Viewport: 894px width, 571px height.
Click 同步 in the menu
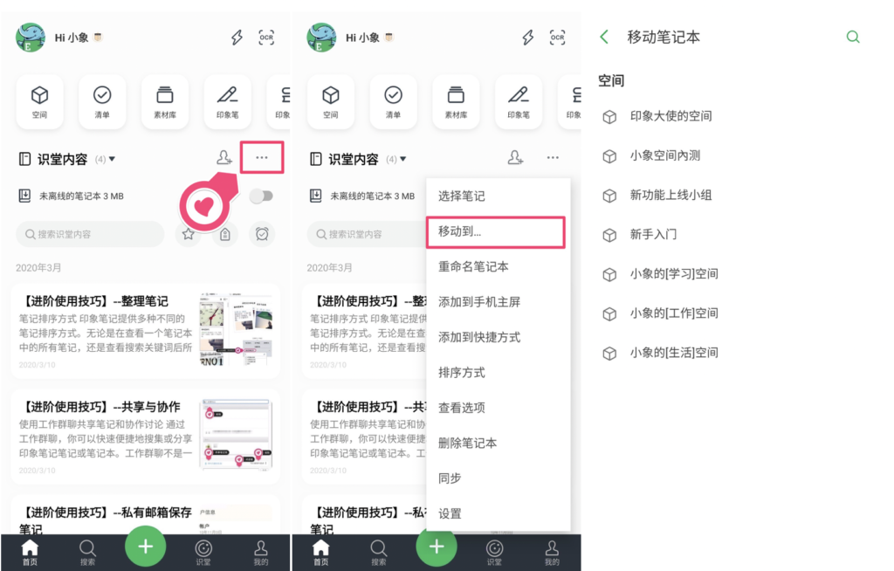450,478
